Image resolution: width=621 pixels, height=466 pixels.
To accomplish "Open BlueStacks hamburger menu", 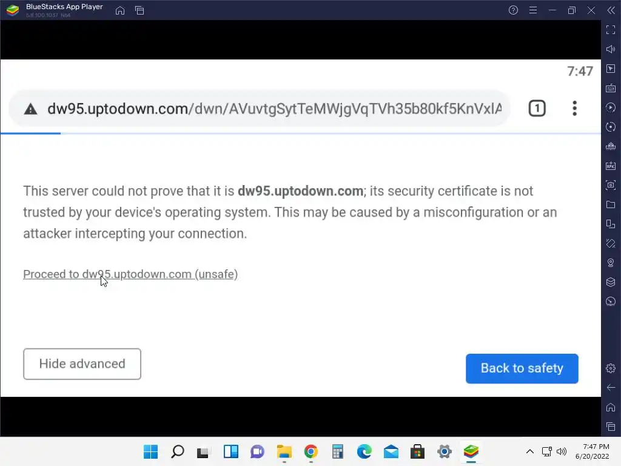I will 533,10.
